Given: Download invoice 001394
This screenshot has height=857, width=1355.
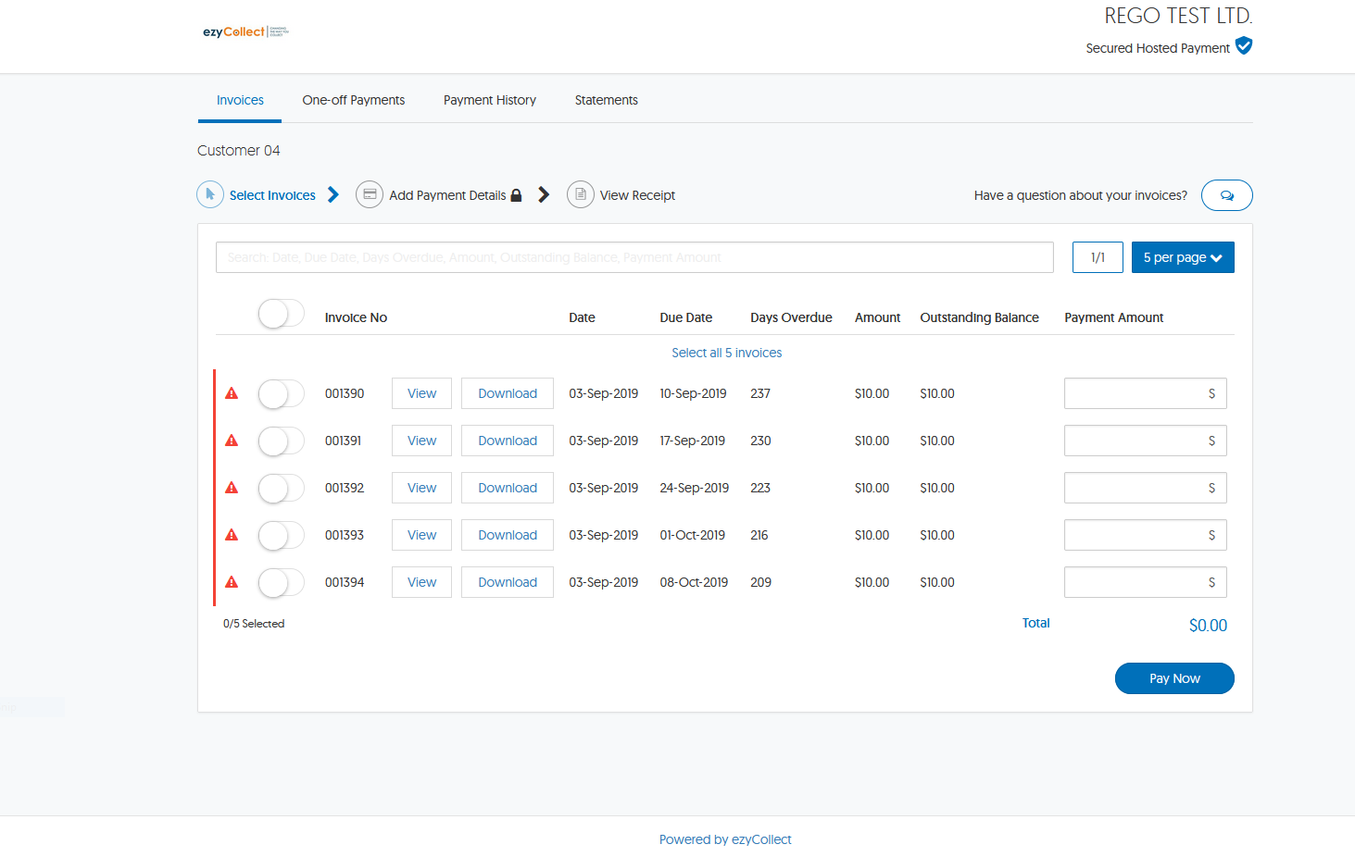Looking at the screenshot, I should (508, 582).
